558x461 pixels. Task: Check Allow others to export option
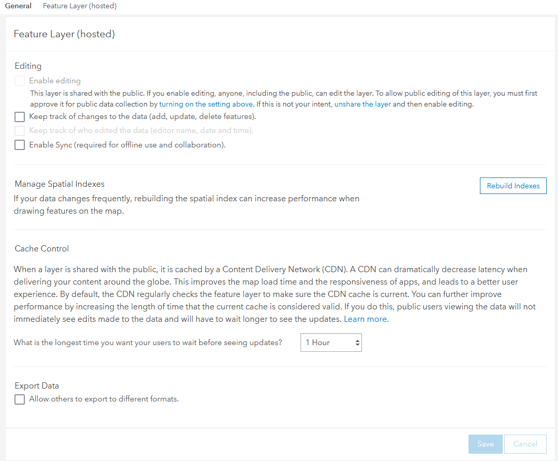pyautogui.click(x=20, y=399)
